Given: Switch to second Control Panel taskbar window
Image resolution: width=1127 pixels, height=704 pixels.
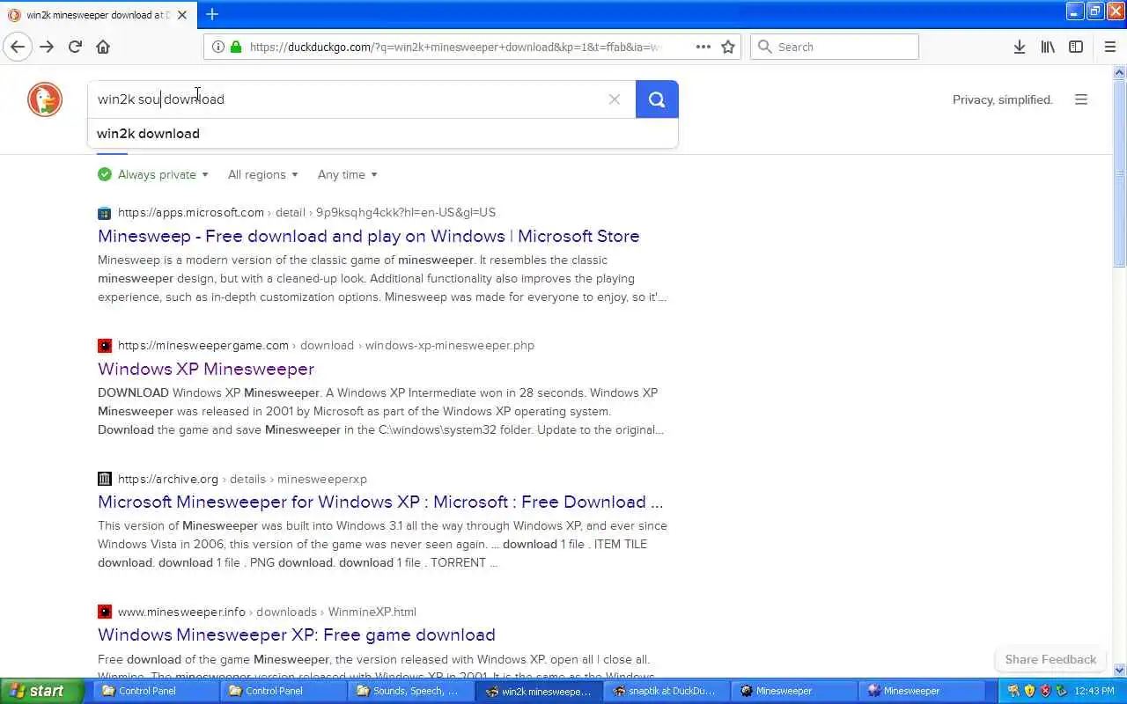Looking at the screenshot, I should coord(283,691).
